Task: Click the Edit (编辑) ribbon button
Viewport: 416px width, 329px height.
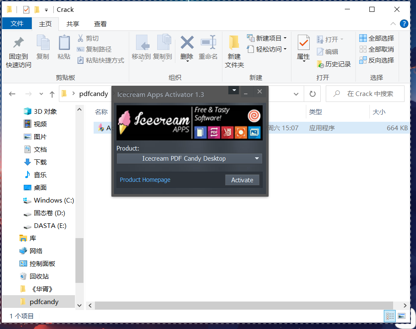Action: pyautogui.click(x=327, y=52)
